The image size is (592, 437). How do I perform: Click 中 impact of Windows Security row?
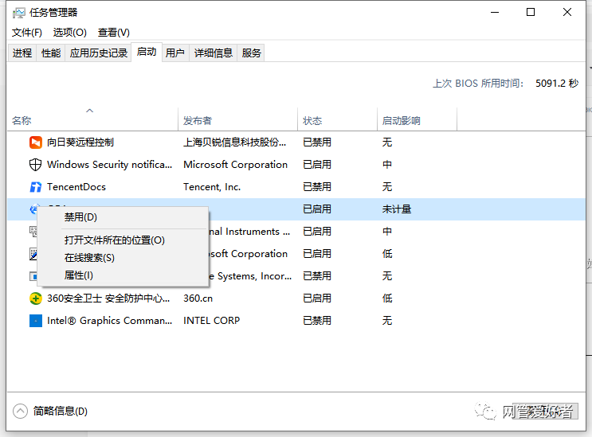[x=387, y=165]
